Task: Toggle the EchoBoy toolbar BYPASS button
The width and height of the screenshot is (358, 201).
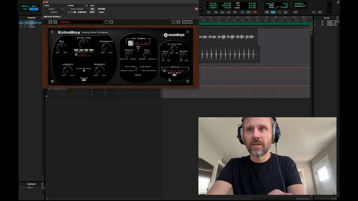Action: coord(187,22)
